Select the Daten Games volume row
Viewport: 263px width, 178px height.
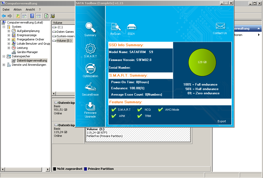coord(63,32)
